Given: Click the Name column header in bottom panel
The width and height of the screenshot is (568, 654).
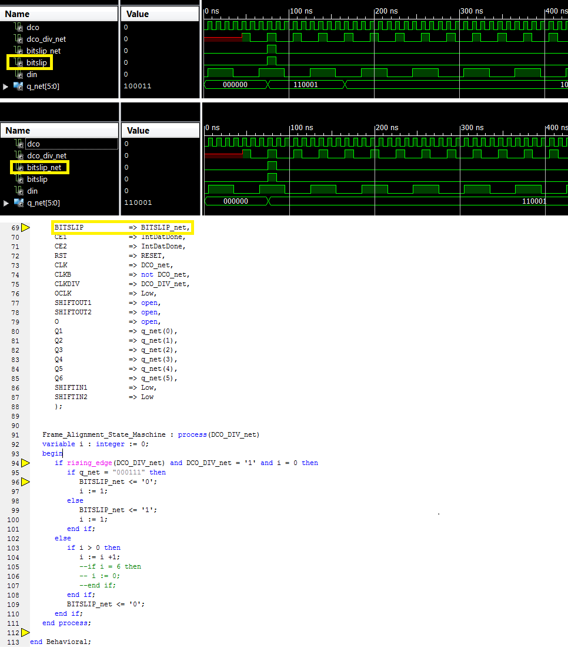Looking at the screenshot, I should pyautogui.click(x=59, y=130).
